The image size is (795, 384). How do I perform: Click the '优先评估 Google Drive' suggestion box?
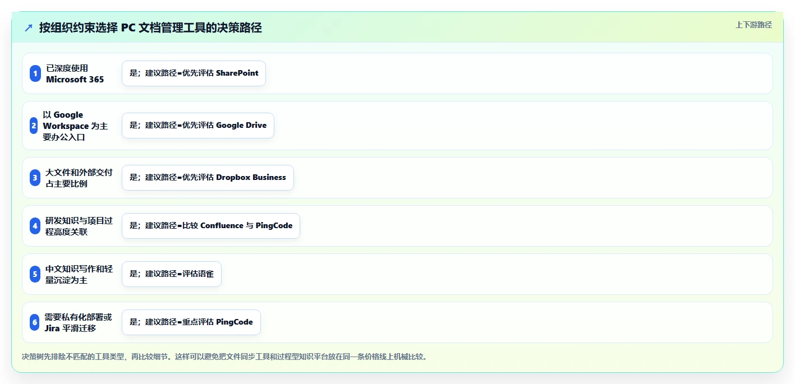tap(198, 126)
